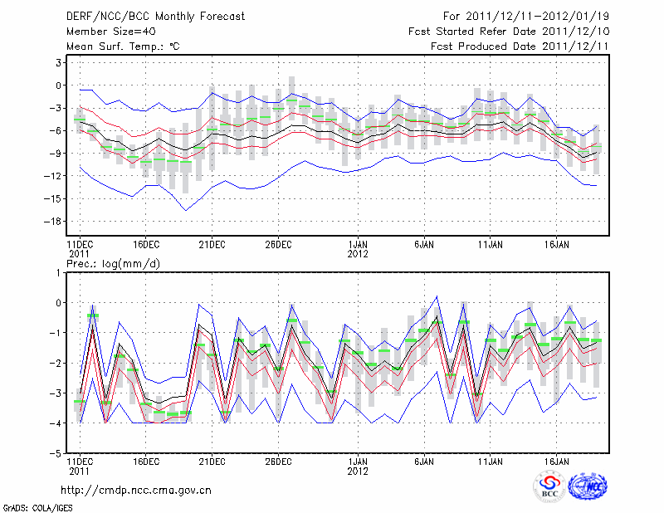Click 1JAN 2012 tick below temperature chart

tap(358, 249)
